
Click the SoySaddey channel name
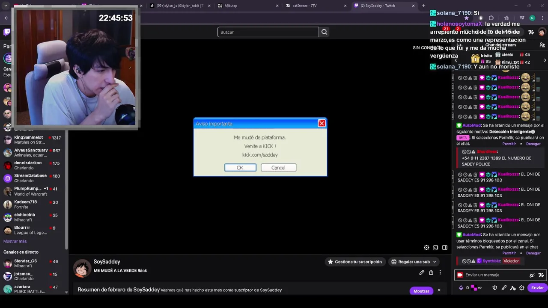(x=107, y=262)
